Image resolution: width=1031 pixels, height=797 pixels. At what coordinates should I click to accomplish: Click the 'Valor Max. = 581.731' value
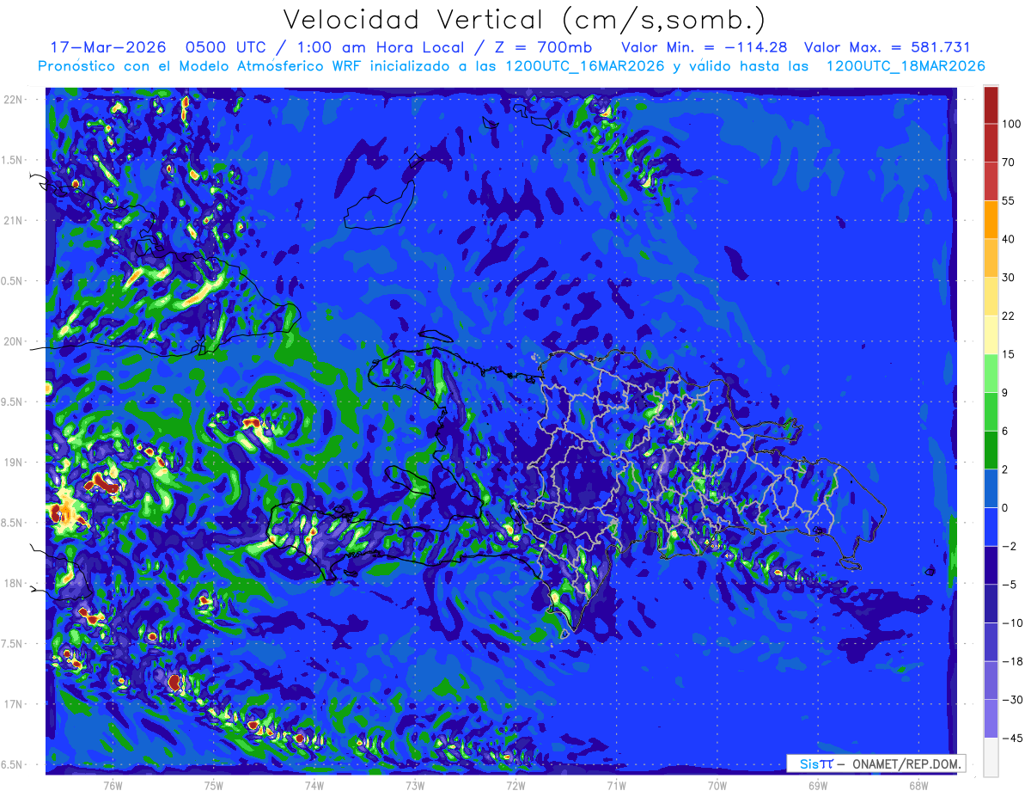click(888, 47)
